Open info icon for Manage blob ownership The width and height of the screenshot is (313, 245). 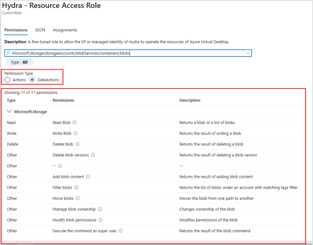pyautogui.click(x=100, y=209)
